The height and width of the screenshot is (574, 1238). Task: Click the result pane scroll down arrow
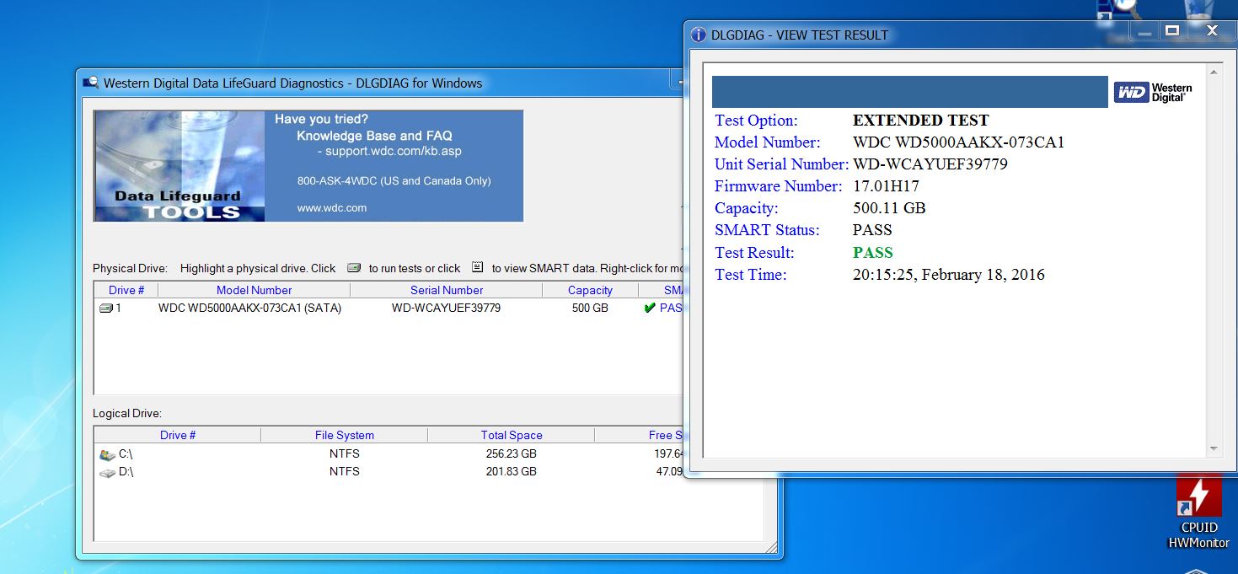[1214, 449]
